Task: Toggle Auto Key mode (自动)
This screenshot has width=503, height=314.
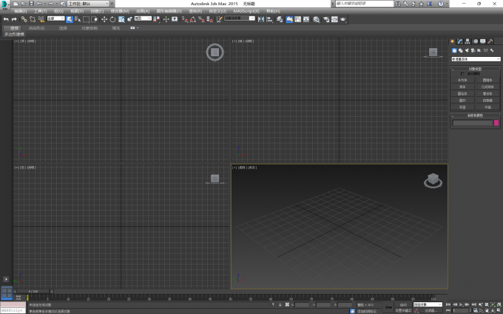Action: click(403, 304)
